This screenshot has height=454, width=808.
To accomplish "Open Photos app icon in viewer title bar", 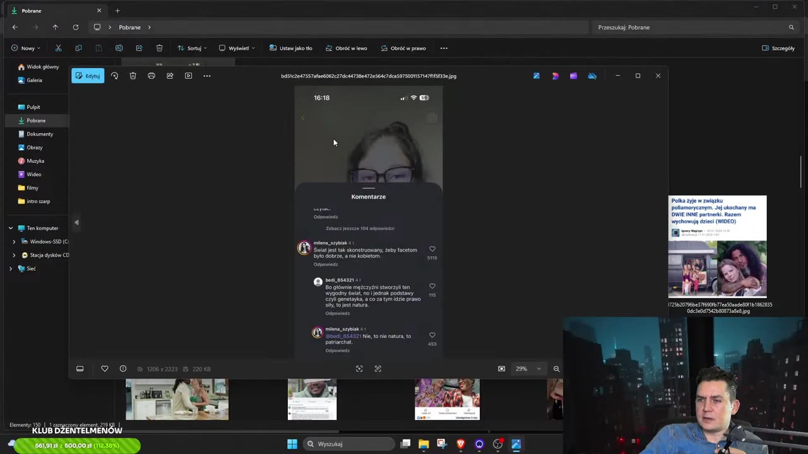I will pyautogui.click(x=537, y=76).
